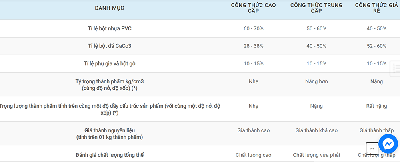Image resolution: width=400 pixels, height=162 pixels.
Task: Click the 'Tỉ lệ bột nhựa PVC' row label
Action: coord(109,29)
